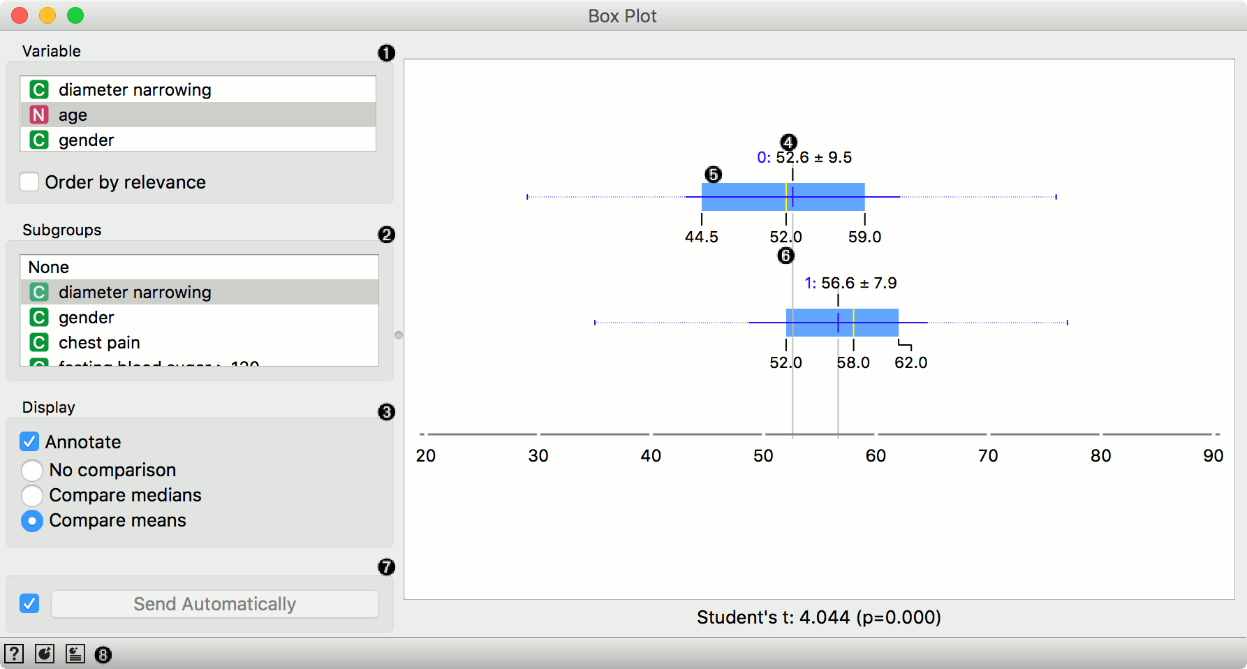The width and height of the screenshot is (1247, 669).
Task: Enable the Order by relevance checkbox
Action: pyautogui.click(x=30, y=182)
